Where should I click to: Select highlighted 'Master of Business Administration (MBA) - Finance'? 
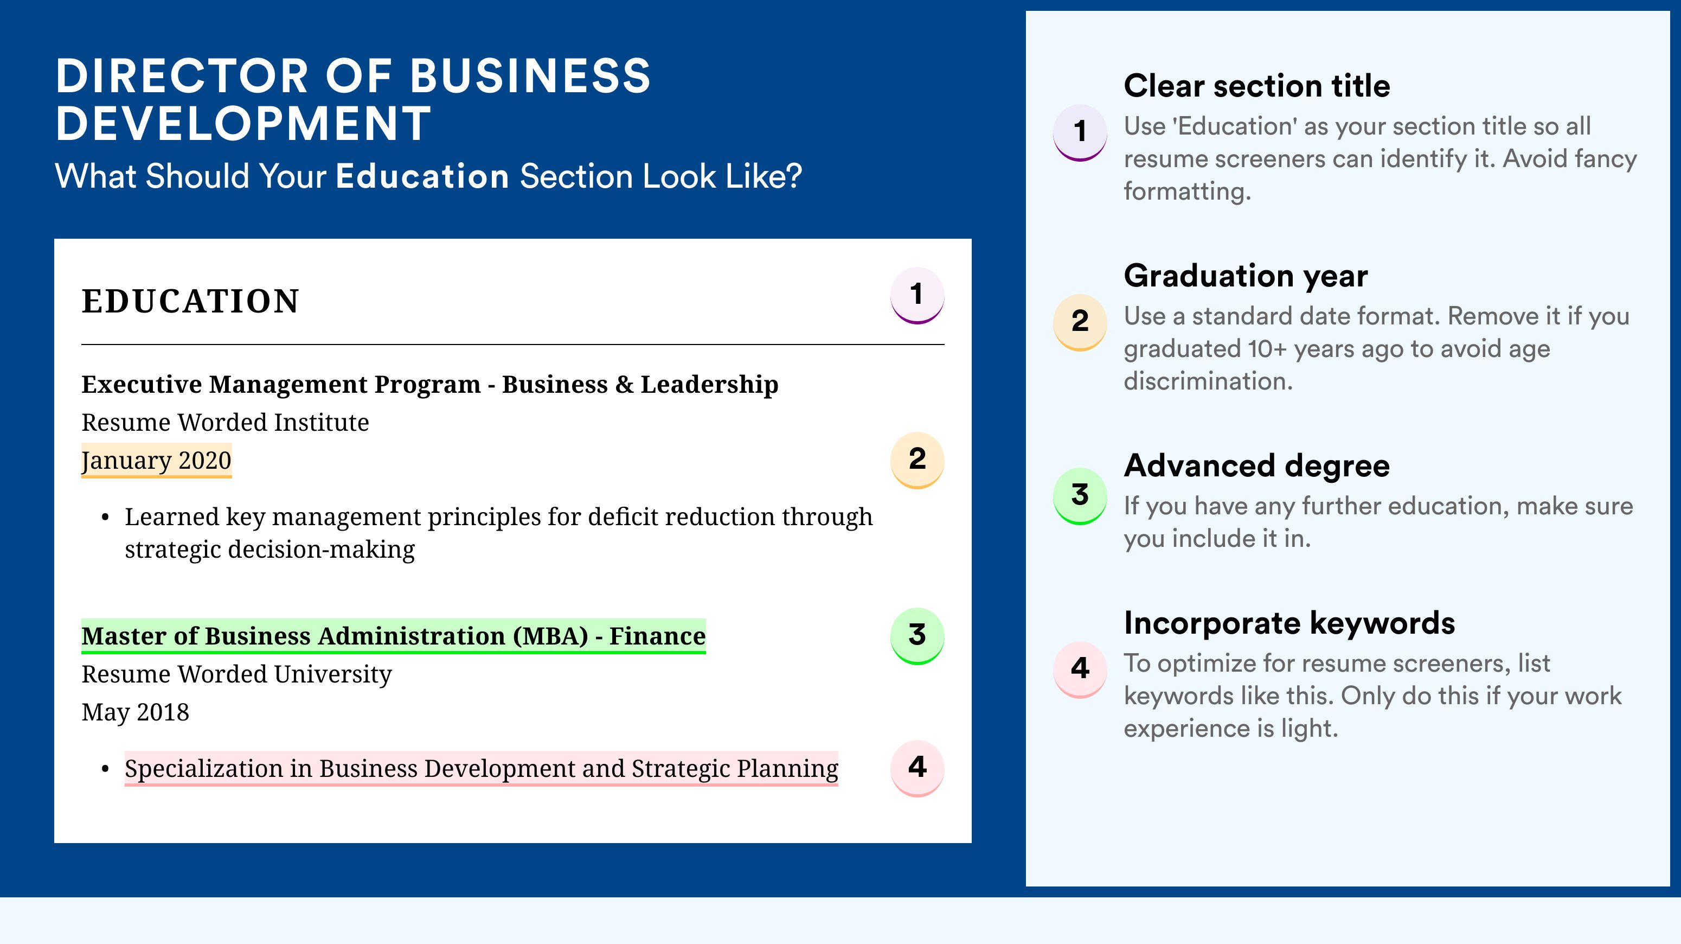(x=394, y=636)
